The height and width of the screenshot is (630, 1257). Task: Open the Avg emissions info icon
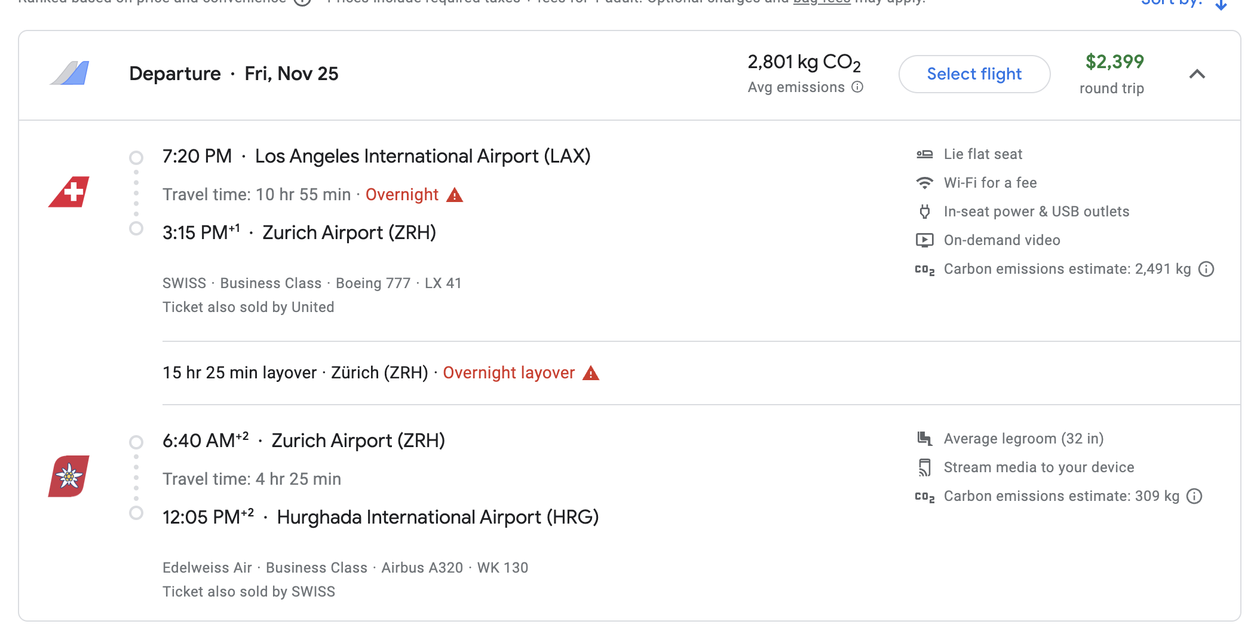(x=857, y=87)
